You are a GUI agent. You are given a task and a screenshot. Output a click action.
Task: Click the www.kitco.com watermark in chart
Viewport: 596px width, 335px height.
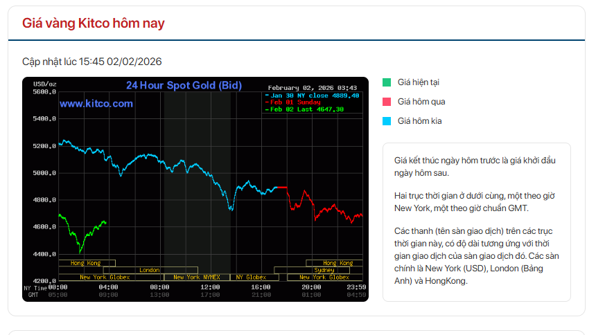pos(96,104)
